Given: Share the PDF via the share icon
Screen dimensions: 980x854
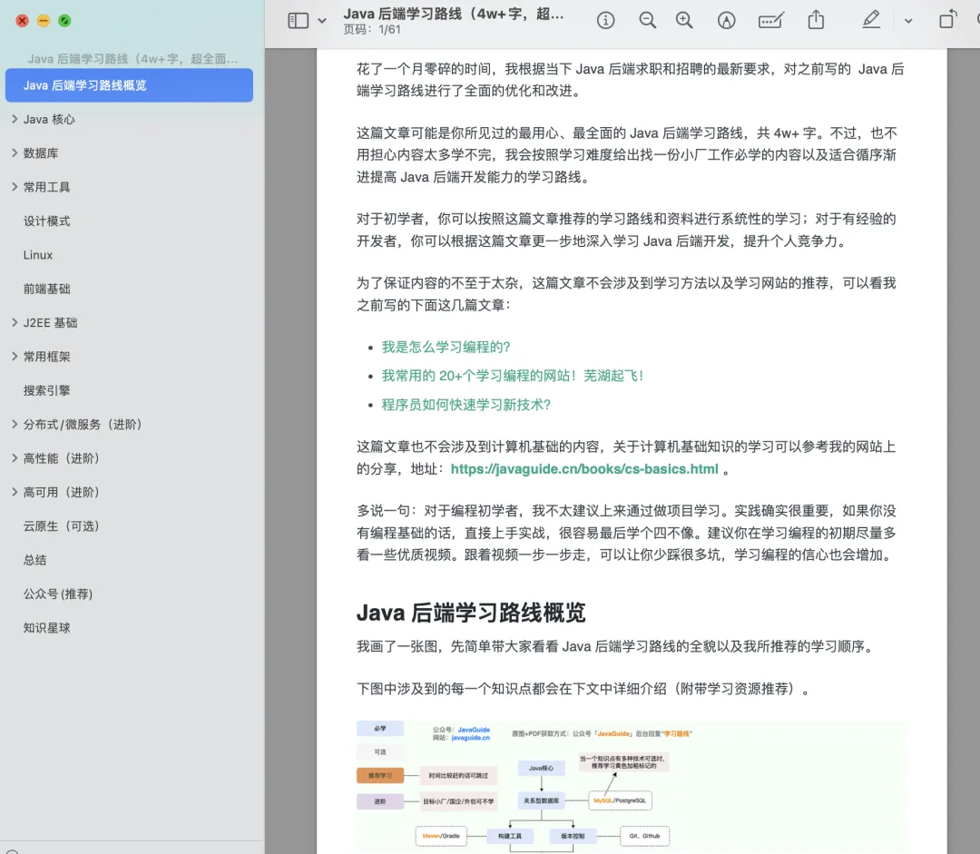Looking at the screenshot, I should pyautogui.click(x=815, y=20).
